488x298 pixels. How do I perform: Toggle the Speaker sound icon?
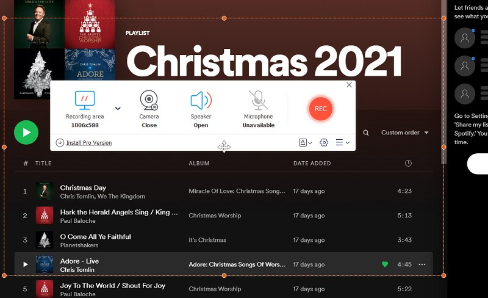coord(201,100)
